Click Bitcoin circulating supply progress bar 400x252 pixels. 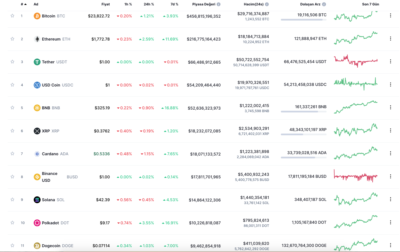[303, 20]
